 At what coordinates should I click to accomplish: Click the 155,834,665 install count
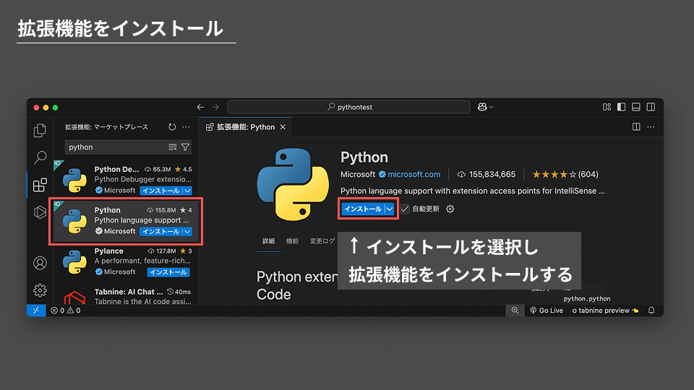tap(487, 174)
